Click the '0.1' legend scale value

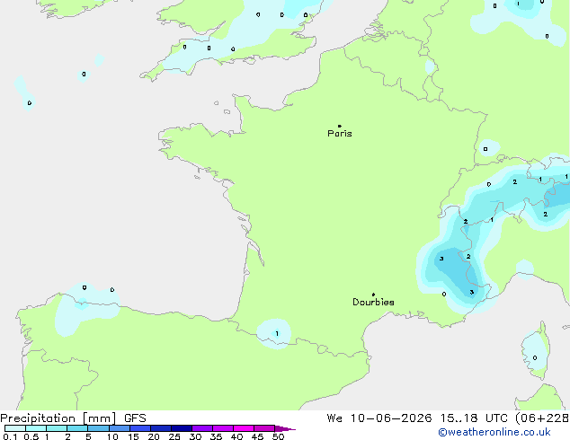tap(10, 436)
